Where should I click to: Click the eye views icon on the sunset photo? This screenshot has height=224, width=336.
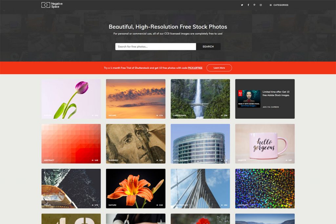tap(157, 115)
